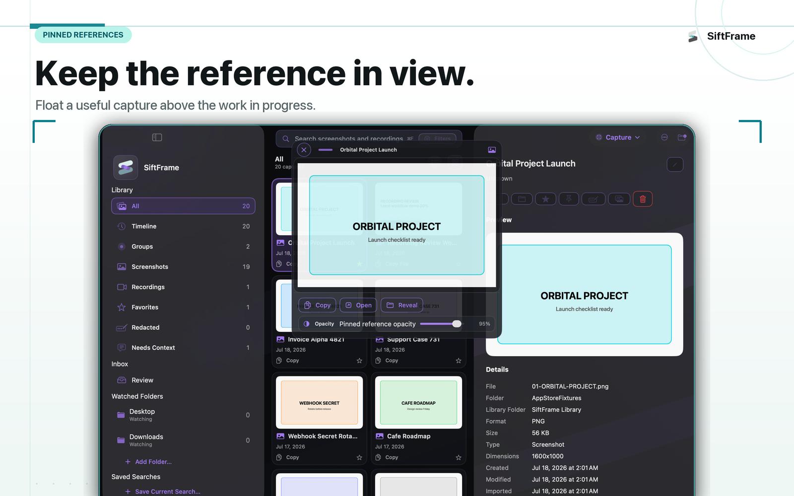Image resolution: width=794 pixels, height=496 pixels.
Task: Open the Timeline library view
Action: pos(183,226)
